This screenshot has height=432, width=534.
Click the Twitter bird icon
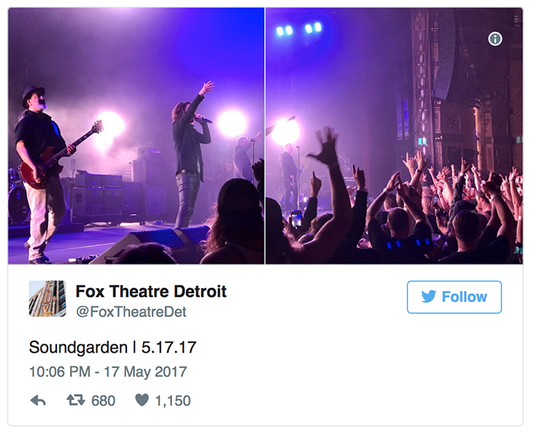click(429, 296)
